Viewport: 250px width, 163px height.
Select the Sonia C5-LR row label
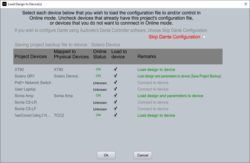[26, 102]
